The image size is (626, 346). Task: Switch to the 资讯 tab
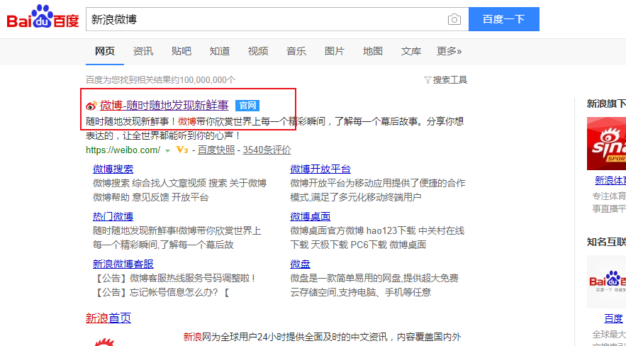pos(143,51)
